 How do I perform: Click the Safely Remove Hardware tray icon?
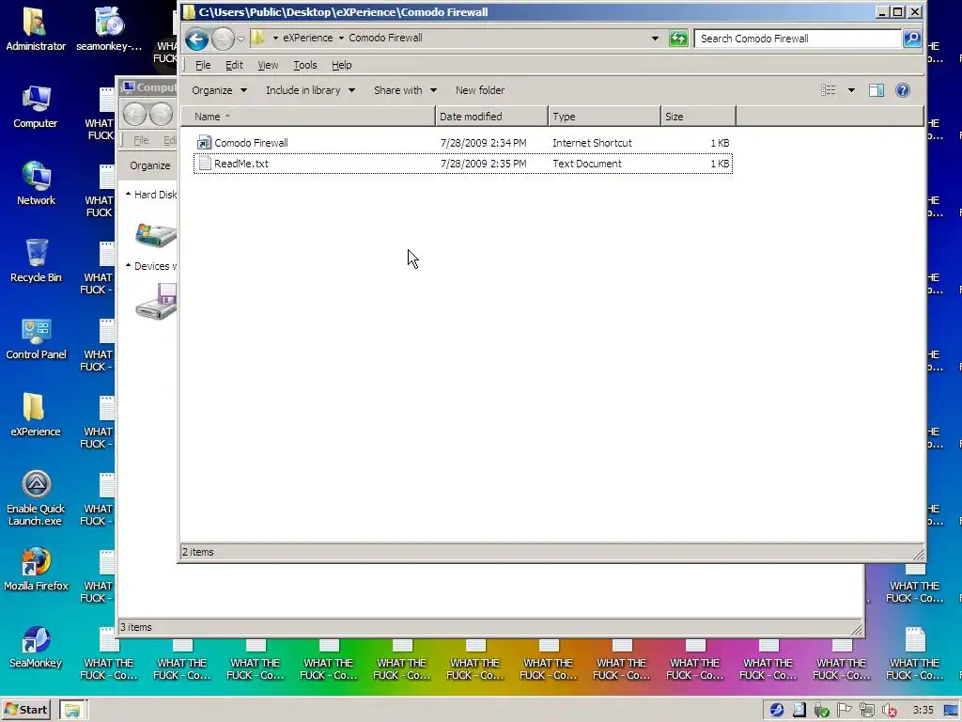pos(822,711)
